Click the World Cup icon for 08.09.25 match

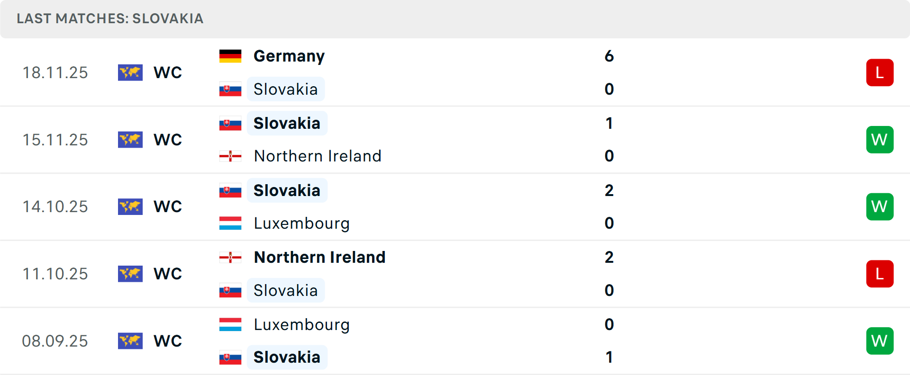pyautogui.click(x=130, y=341)
